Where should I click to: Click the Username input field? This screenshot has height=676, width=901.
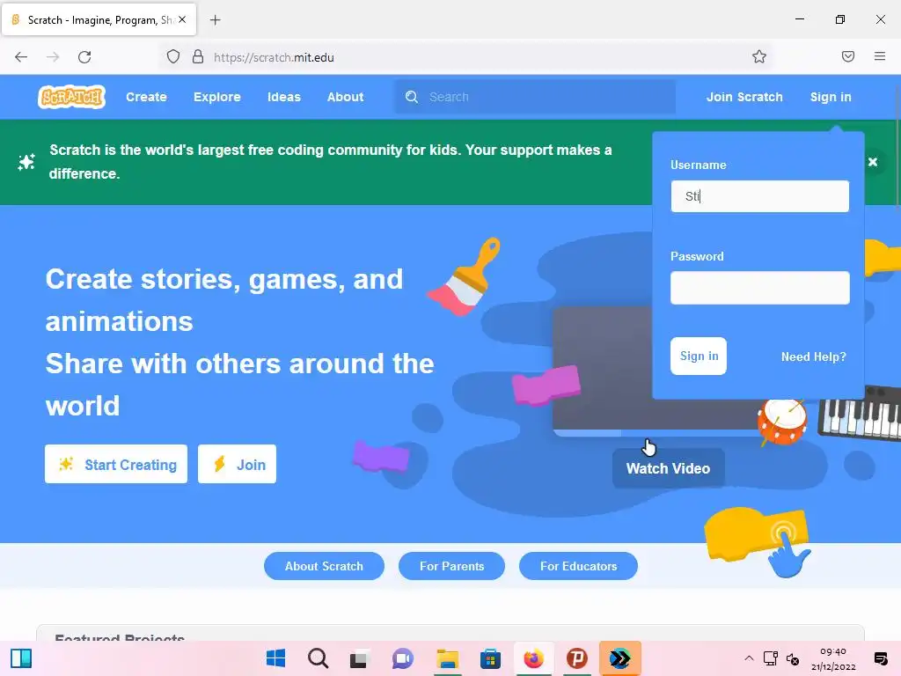(759, 196)
